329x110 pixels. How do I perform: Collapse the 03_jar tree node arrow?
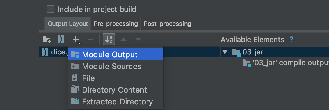pyautogui.click(x=225, y=52)
